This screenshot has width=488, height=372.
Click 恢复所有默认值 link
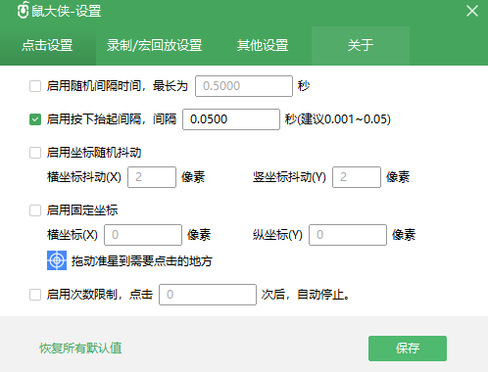point(80,349)
